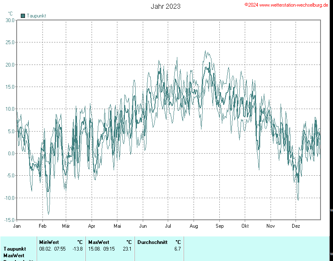Screen dimensions: 333x261
Task: Click the Jun month label
Action: click(143, 226)
